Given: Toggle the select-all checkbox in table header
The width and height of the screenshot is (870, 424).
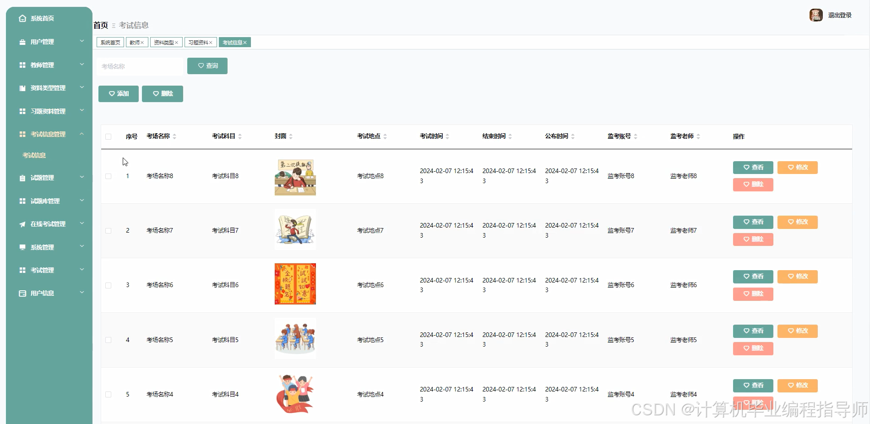Looking at the screenshot, I should pos(109,136).
